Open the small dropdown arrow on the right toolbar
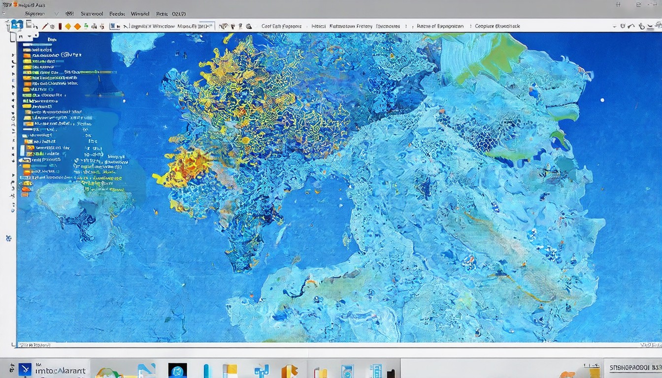Viewport: 662px width, 378px height. coord(615,27)
